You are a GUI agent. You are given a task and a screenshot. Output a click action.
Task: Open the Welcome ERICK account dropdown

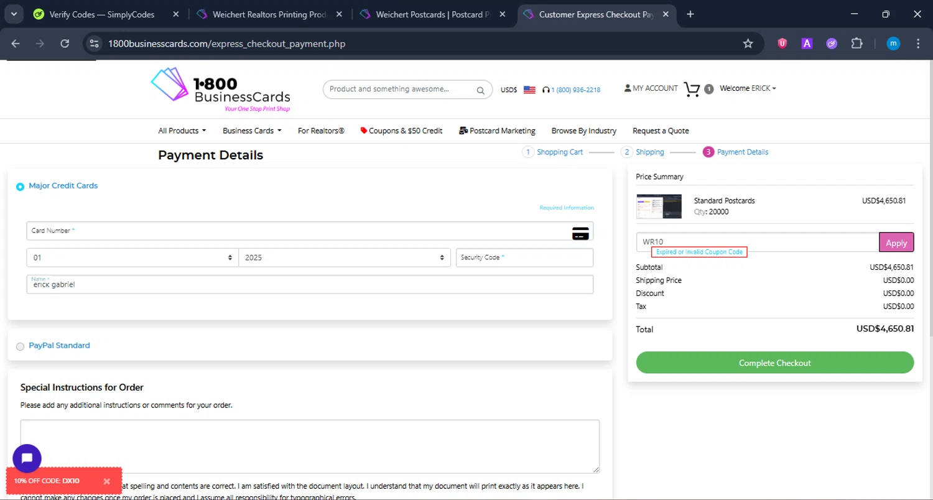[x=748, y=88]
